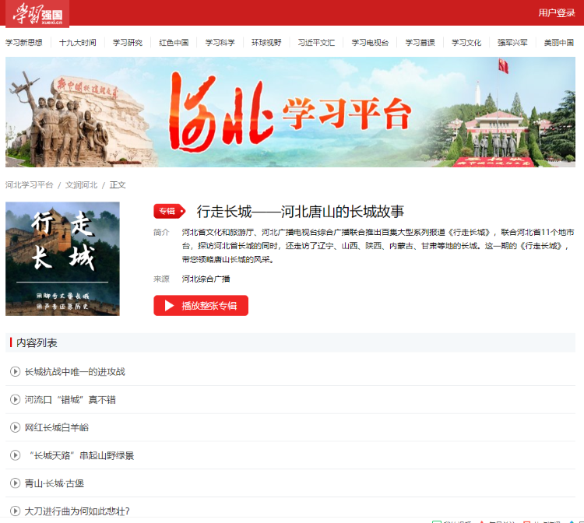Click play icon beside 河流口"错城"真不错
The image size is (584, 523).
15,399
